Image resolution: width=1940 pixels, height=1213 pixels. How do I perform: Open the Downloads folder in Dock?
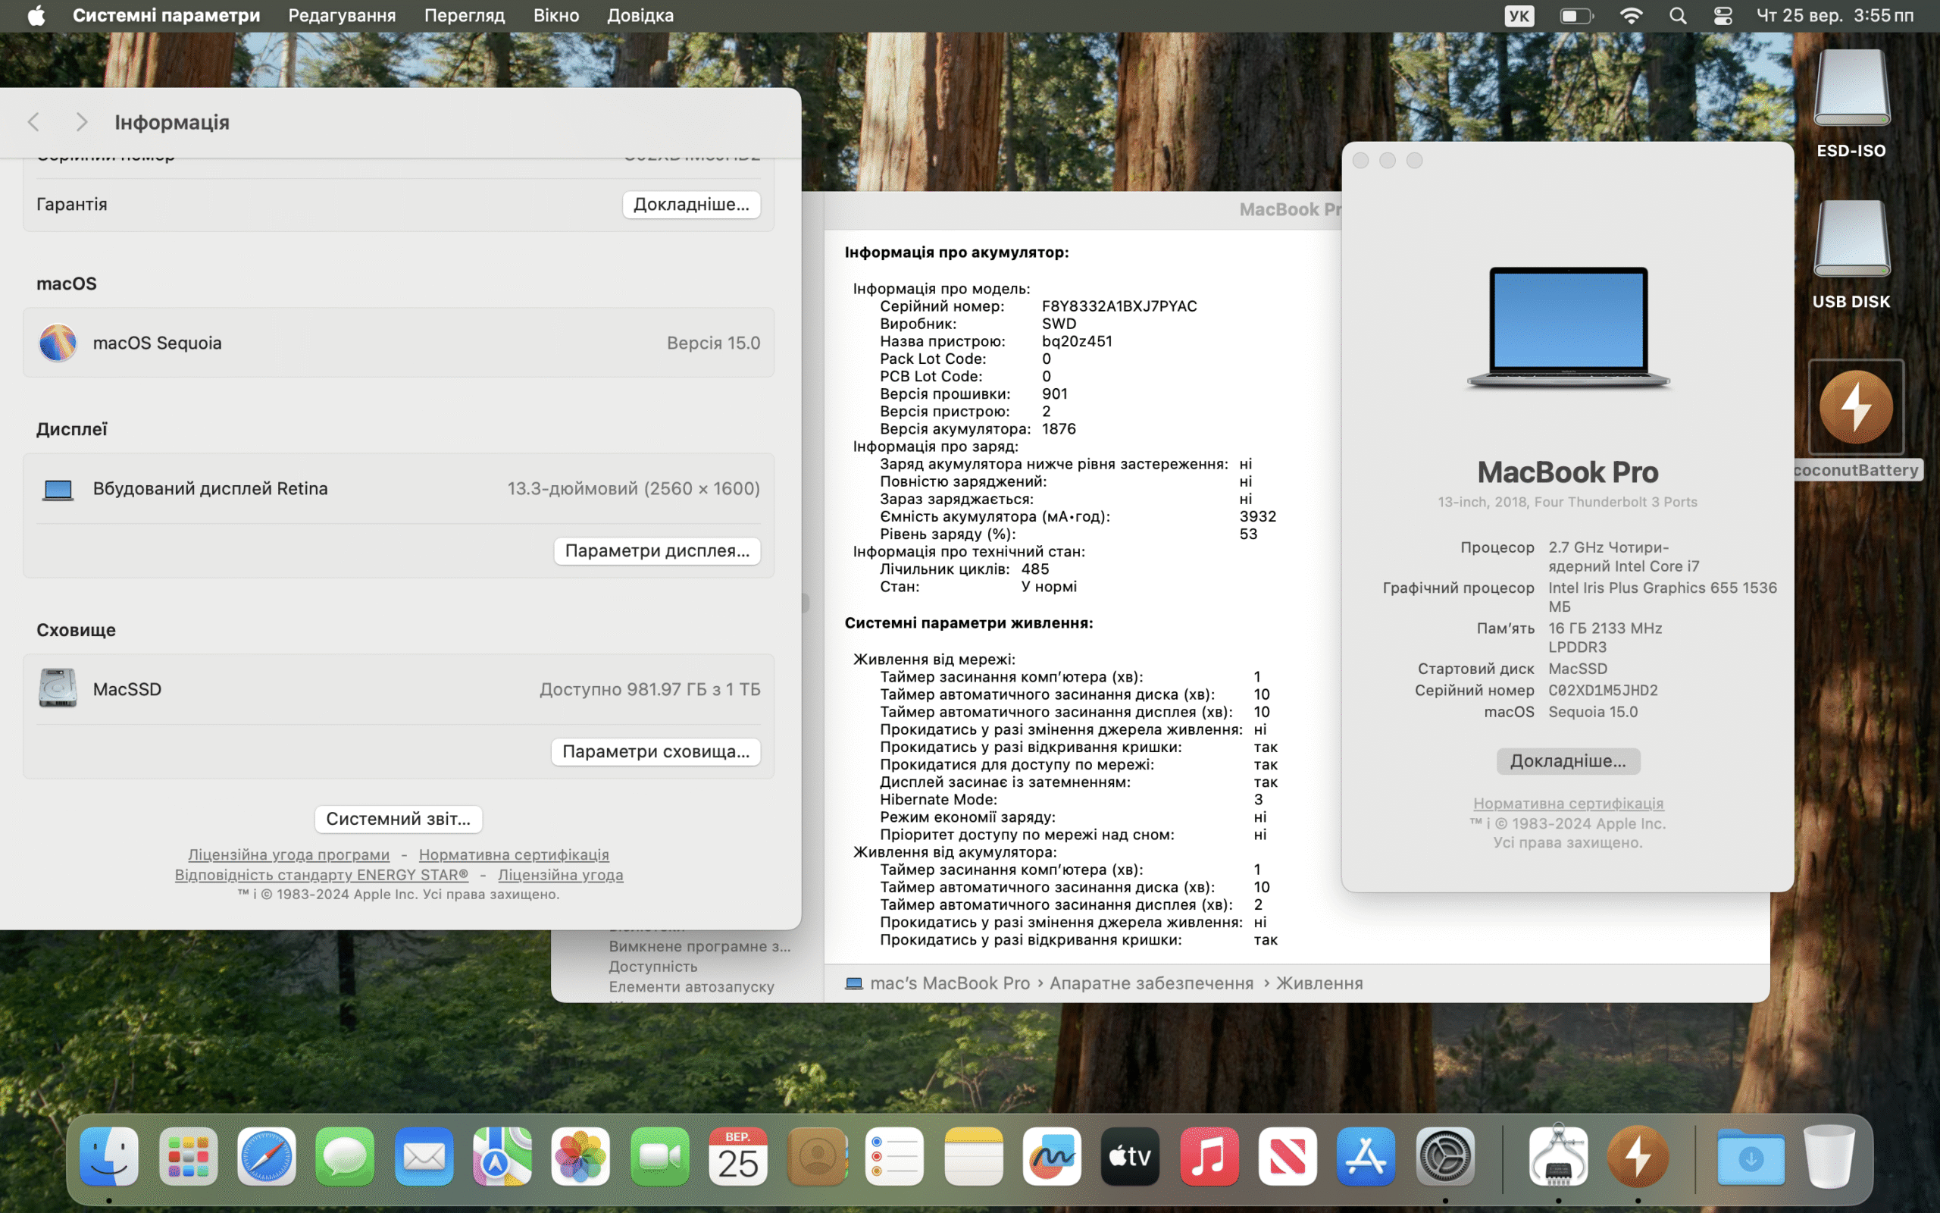[x=1750, y=1156]
